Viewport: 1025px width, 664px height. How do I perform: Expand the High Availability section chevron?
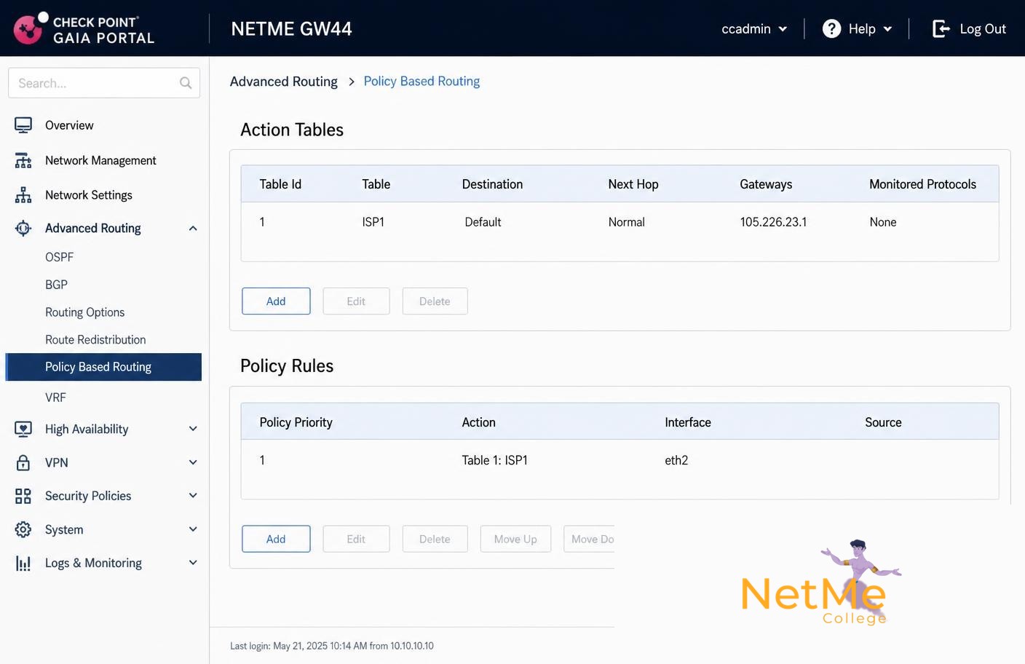point(193,429)
